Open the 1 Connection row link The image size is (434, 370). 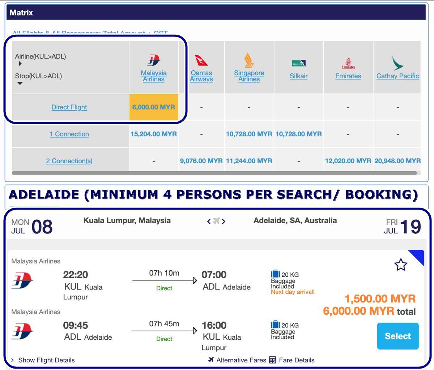69,134
